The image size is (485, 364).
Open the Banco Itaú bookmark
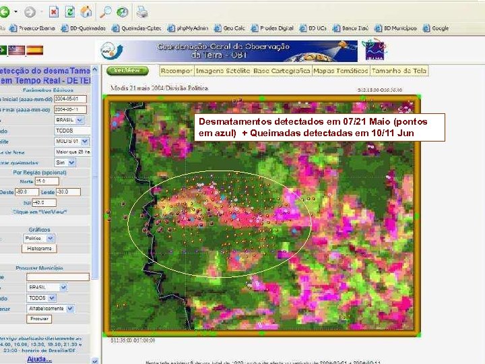(x=350, y=28)
